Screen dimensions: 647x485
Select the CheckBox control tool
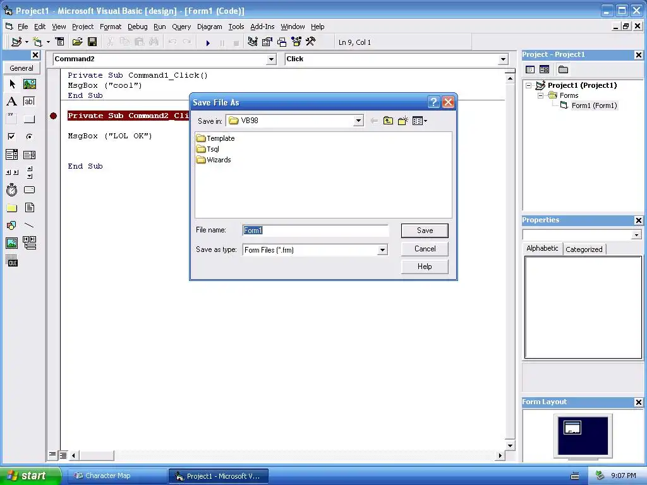12,136
